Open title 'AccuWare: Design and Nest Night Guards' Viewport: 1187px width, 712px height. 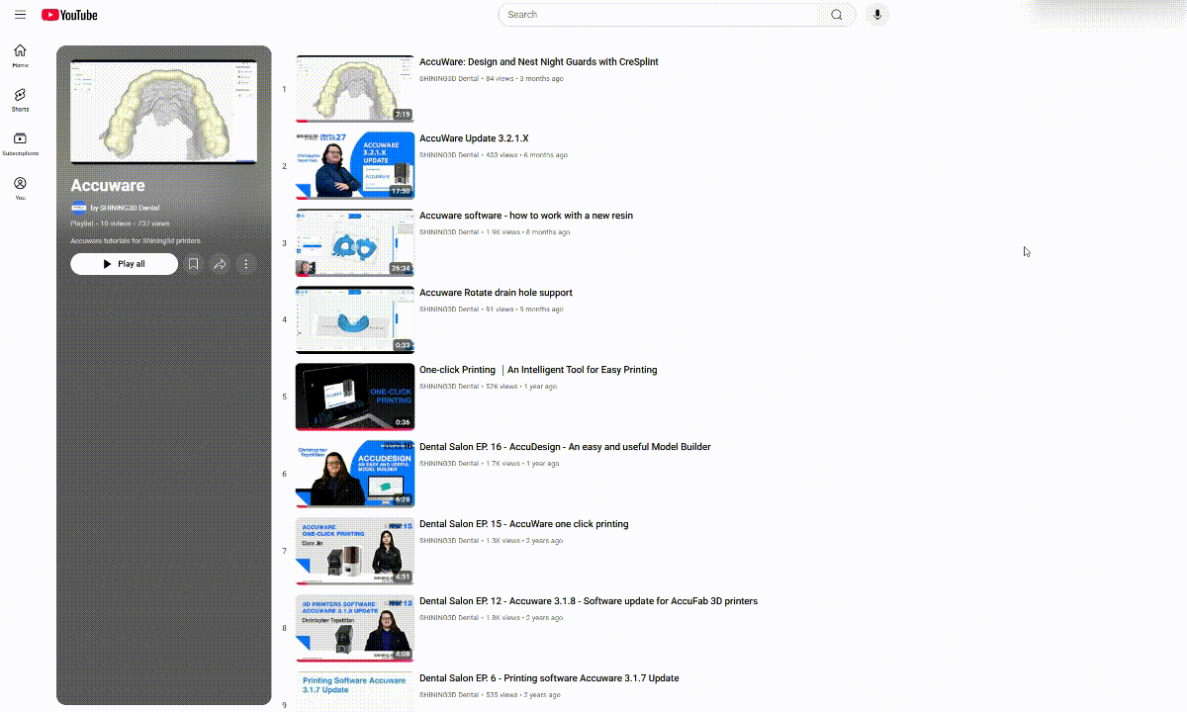click(x=538, y=61)
